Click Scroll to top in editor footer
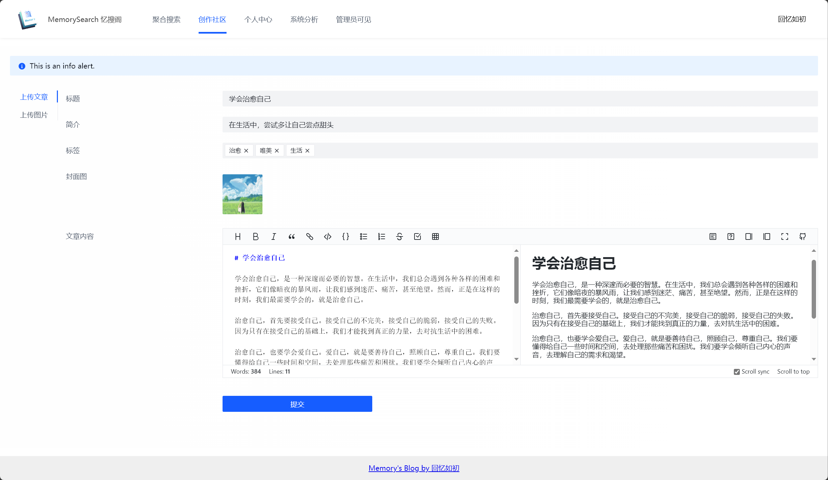Screen dimensions: 828x480 point(793,372)
